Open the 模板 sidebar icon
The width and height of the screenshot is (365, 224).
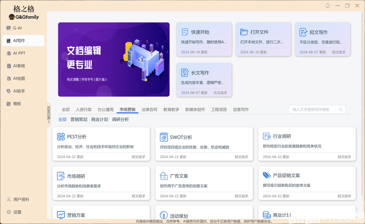[9, 104]
